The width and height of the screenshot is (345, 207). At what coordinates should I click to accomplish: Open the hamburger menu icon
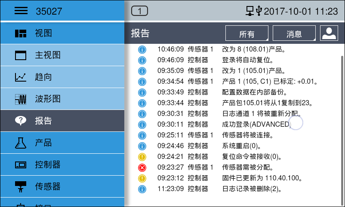click(x=21, y=11)
